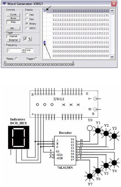Click the Cycle button in Controls
This screenshot has height=187, width=121.
(13, 14)
